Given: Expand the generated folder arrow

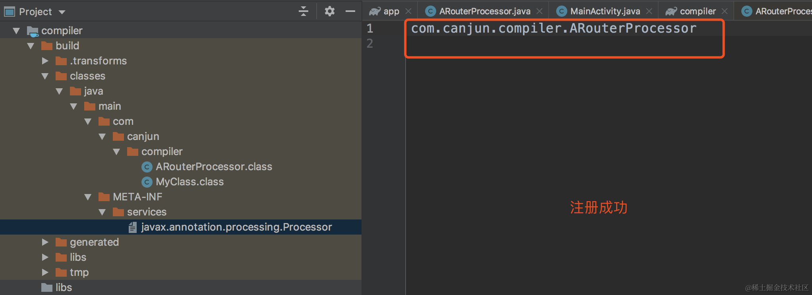Looking at the screenshot, I should (x=45, y=242).
